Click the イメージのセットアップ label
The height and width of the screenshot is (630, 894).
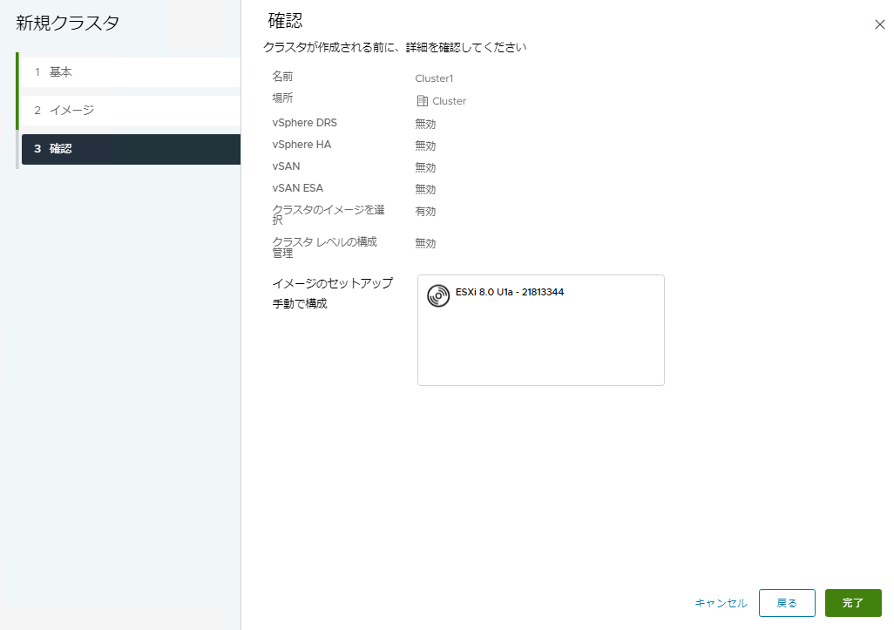pos(331,283)
